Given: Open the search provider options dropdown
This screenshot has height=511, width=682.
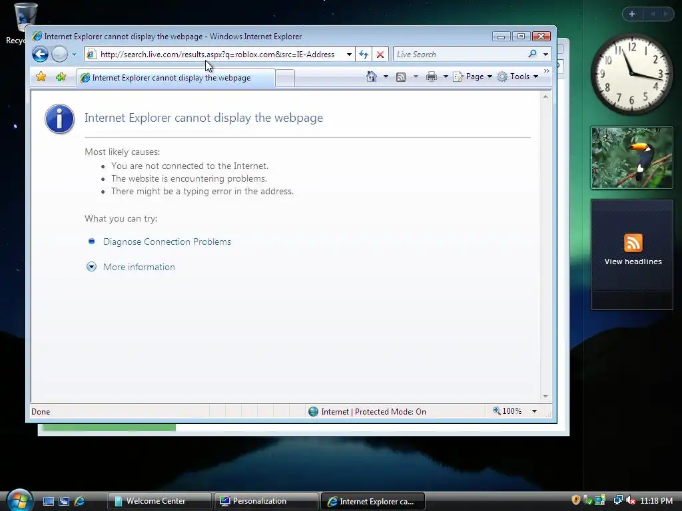Looking at the screenshot, I should pyautogui.click(x=545, y=55).
